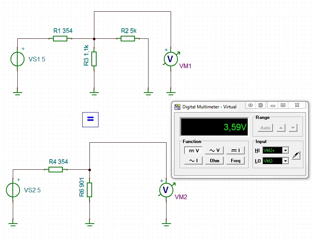Image resolution: width=315 pixels, height=239 pixels.
Task: Click the blue equals sign box
Action: [x=90, y=120]
